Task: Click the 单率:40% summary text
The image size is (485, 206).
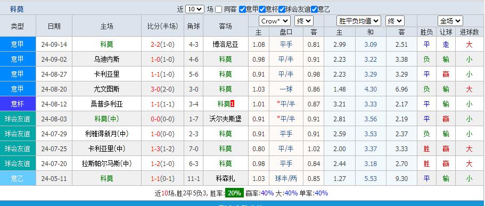Action: pos(314,193)
